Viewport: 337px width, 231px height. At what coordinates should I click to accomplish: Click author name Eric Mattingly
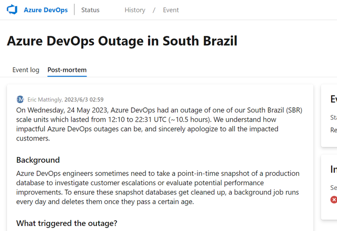[45, 99]
